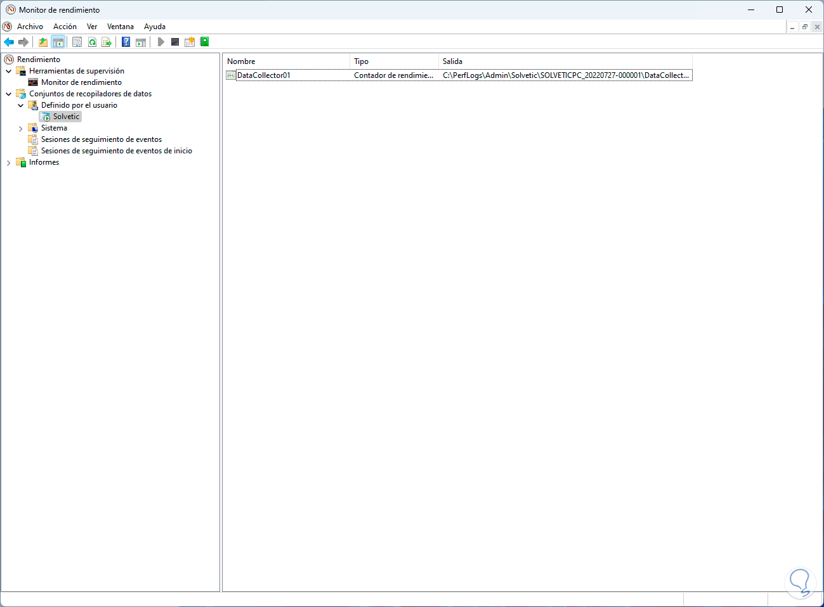This screenshot has width=824, height=607.
Task: Click the Contador de rendimie... type cell
Action: pos(393,75)
